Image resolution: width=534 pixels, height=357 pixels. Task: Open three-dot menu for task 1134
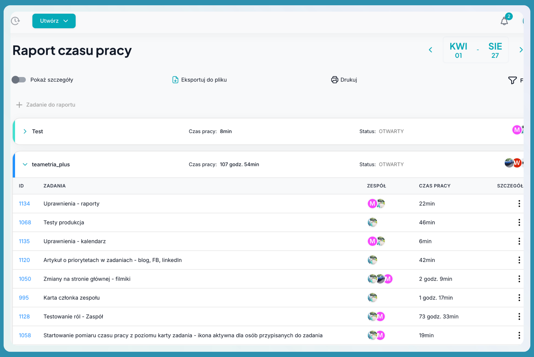[519, 204]
